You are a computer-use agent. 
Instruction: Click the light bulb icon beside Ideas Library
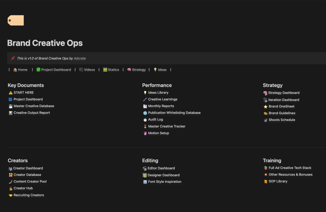145,93
